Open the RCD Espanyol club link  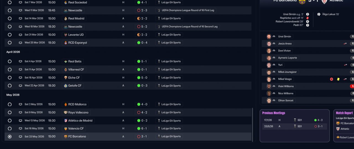pyautogui.click(x=76, y=43)
